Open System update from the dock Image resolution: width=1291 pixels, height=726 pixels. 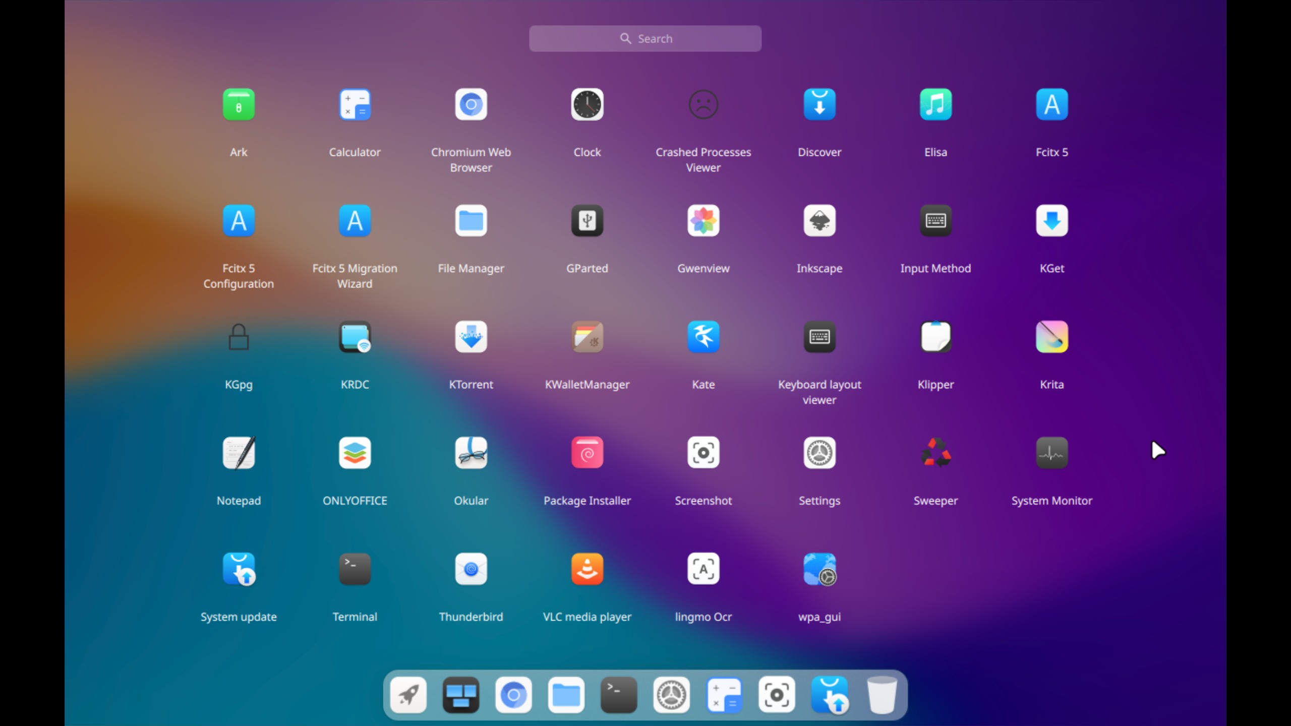pyautogui.click(x=830, y=695)
